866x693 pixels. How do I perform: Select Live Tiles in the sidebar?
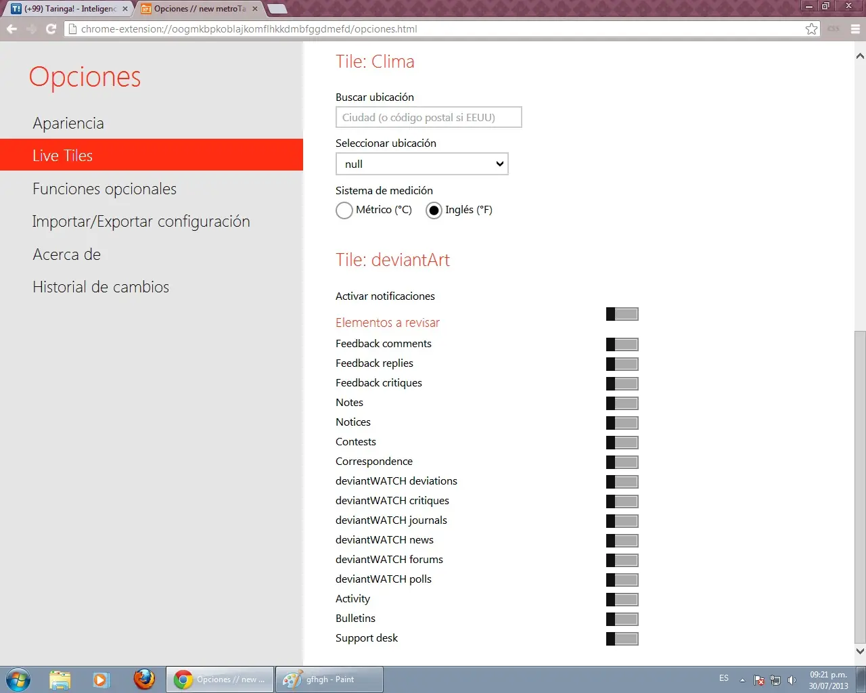pos(152,155)
